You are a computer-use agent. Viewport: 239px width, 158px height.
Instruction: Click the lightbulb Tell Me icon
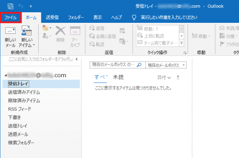[x=134, y=18]
